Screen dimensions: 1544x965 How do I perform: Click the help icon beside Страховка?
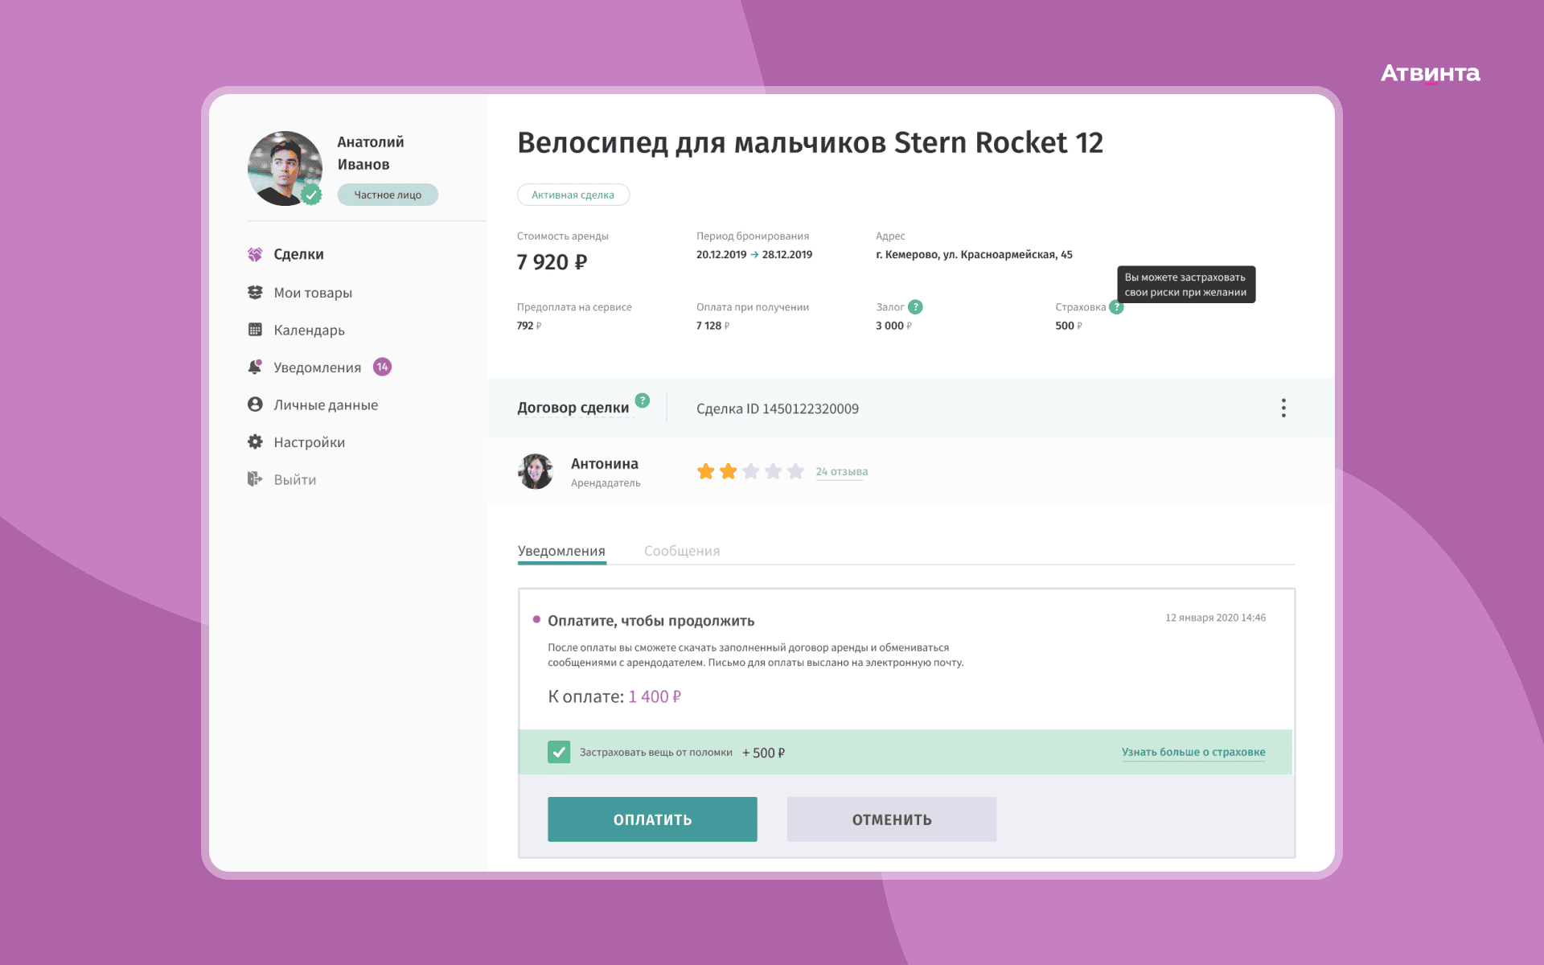pyautogui.click(x=1115, y=307)
